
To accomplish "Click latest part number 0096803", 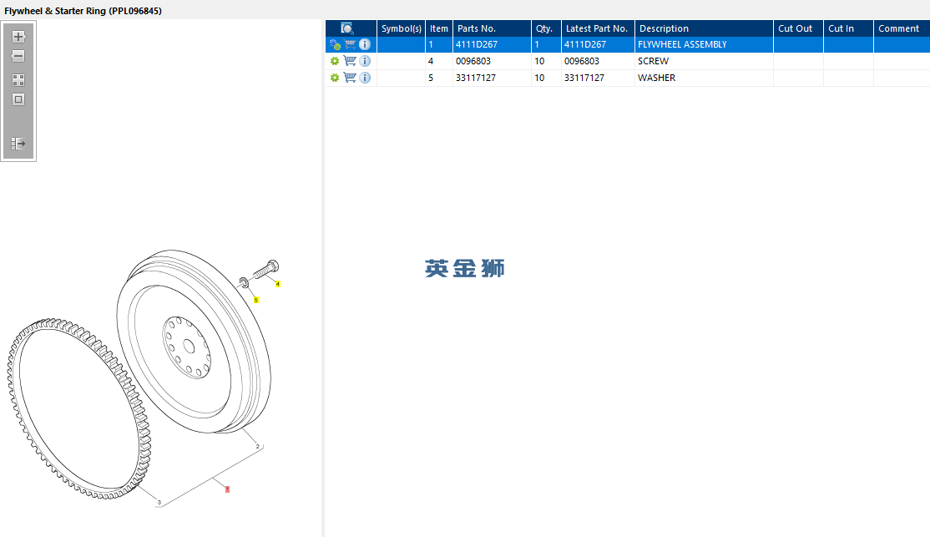I will pyautogui.click(x=582, y=61).
